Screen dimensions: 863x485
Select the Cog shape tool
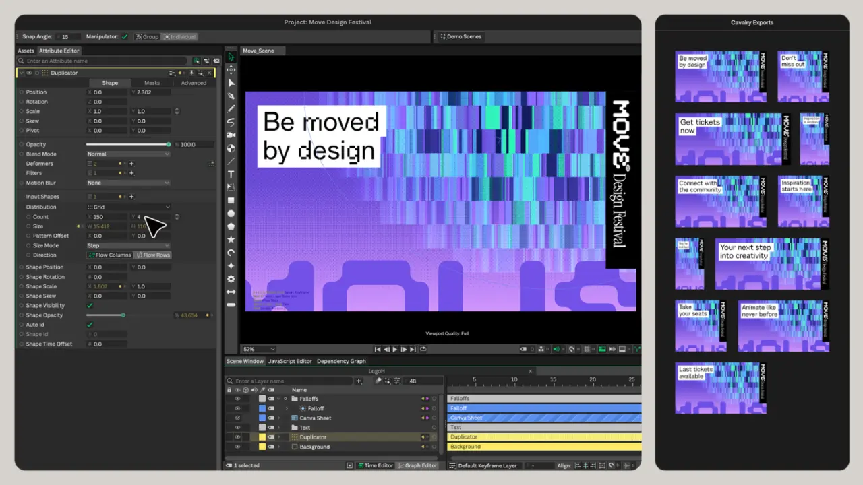click(231, 279)
